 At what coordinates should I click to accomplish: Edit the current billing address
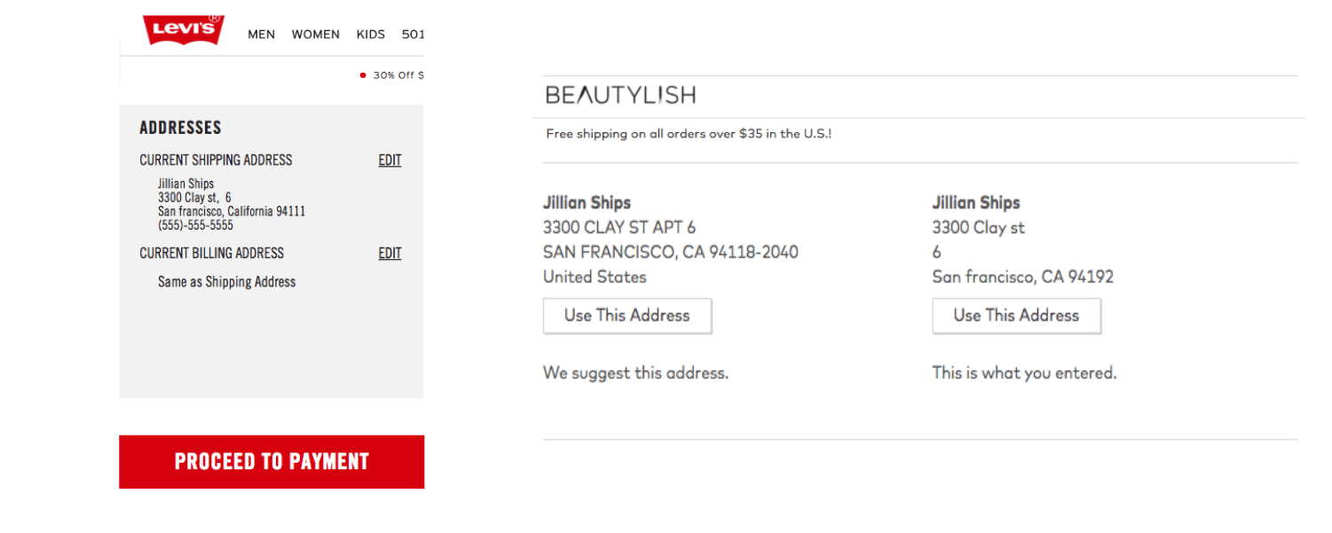[x=390, y=254]
